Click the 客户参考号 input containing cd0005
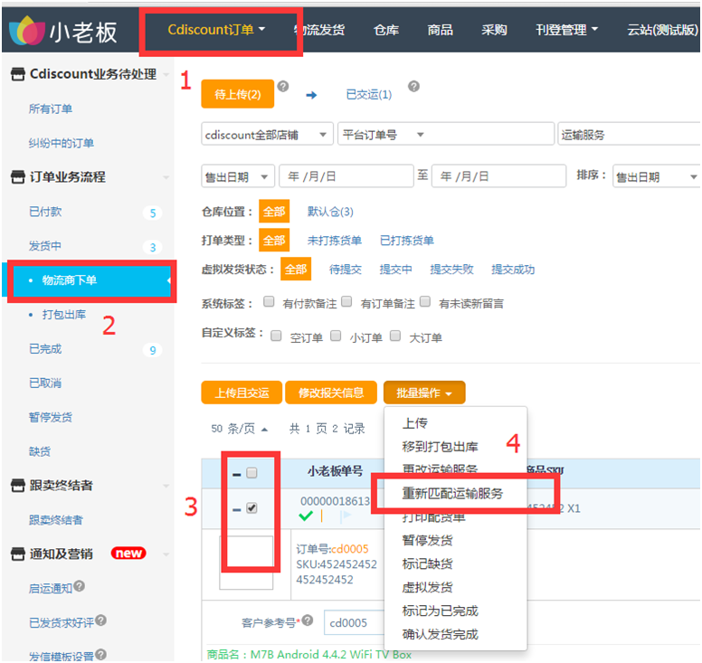 coord(354,622)
